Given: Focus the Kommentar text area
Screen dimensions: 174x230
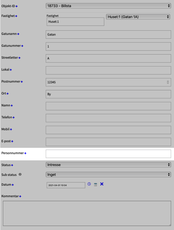Looking at the screenshot, I should tap(87, 213).
